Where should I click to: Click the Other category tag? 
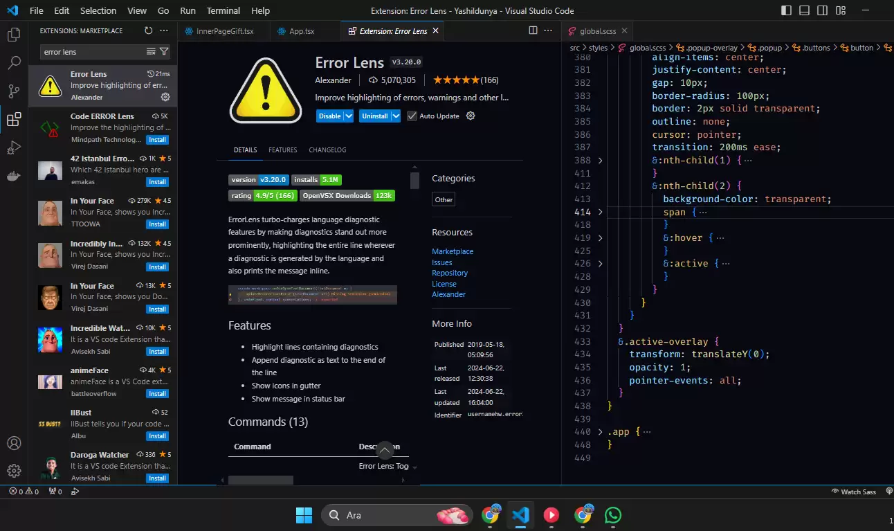click(x=444, y=199)
